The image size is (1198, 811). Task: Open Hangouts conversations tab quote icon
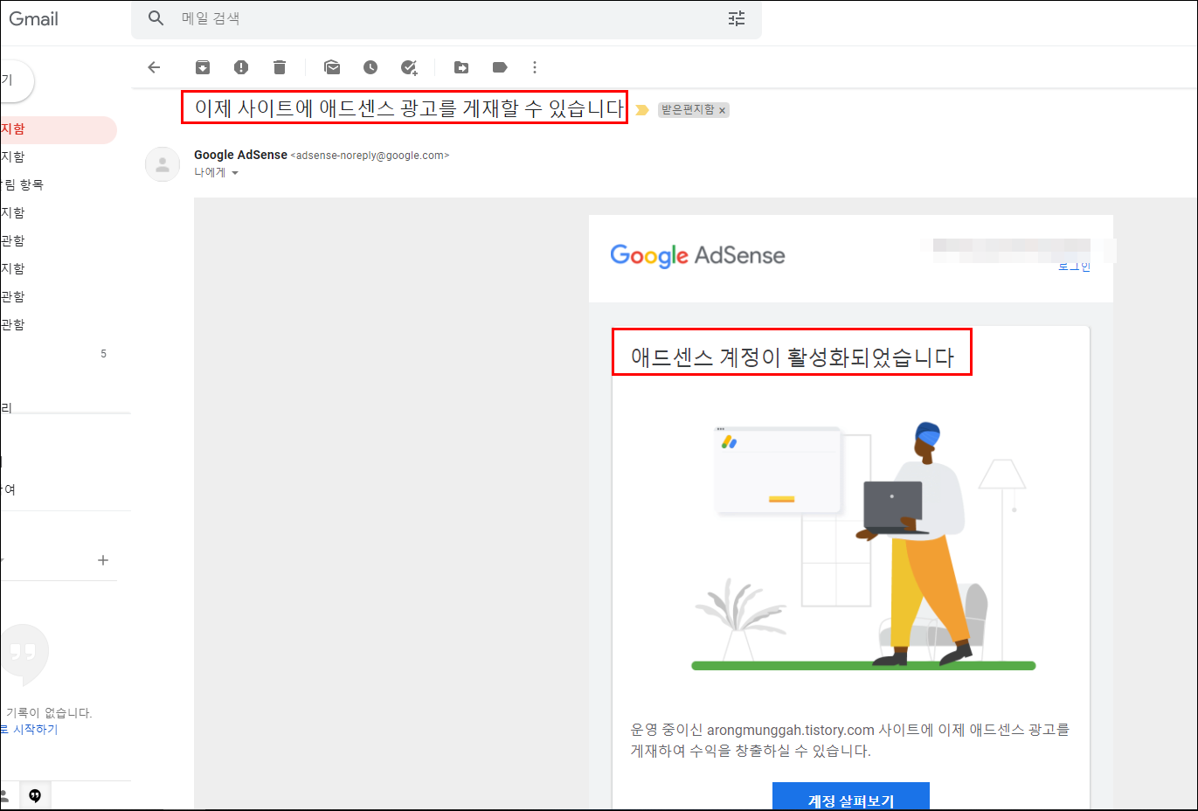(35, 795)
